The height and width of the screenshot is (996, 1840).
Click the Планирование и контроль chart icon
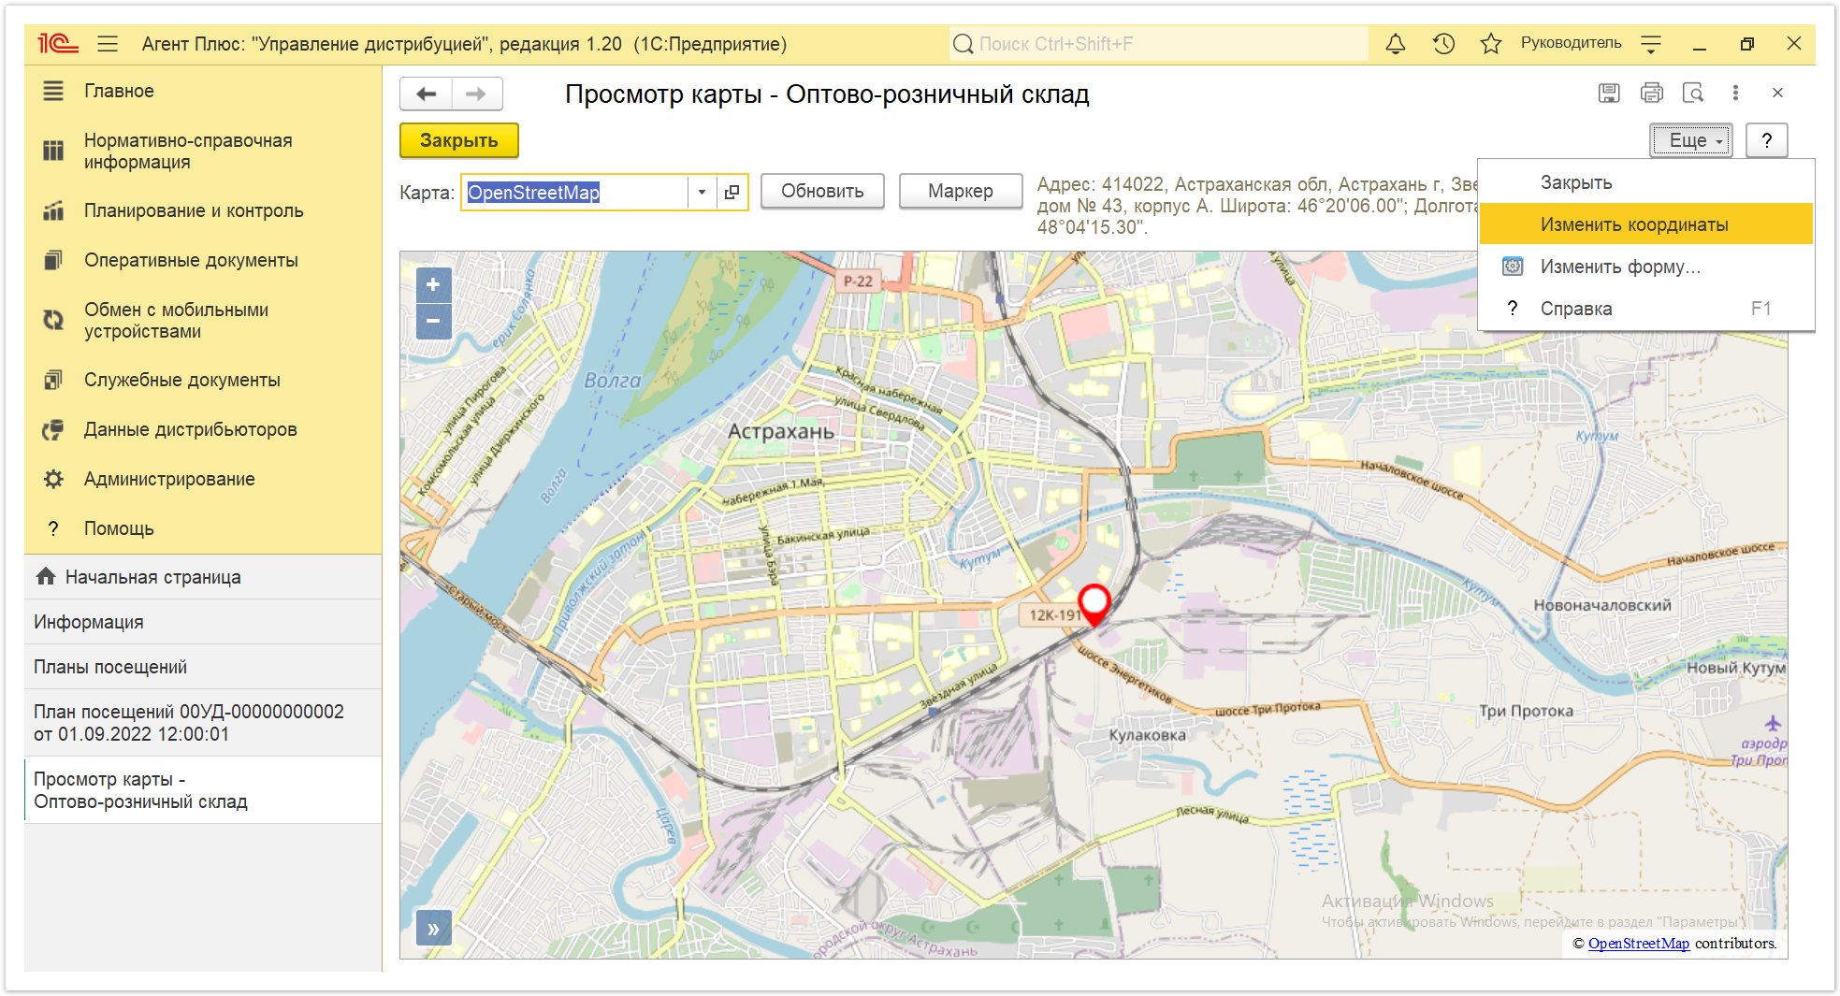pos(53,210)
